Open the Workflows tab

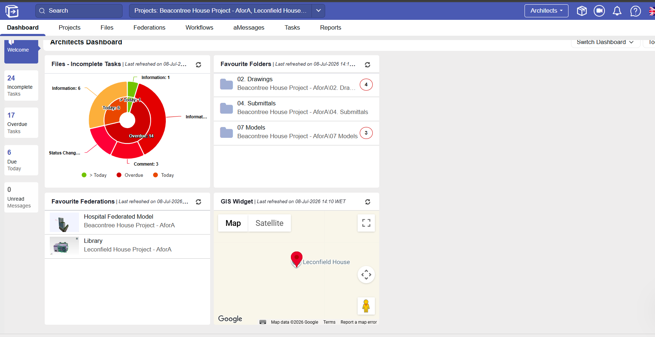pyautogui.click(x=199, y=27)
